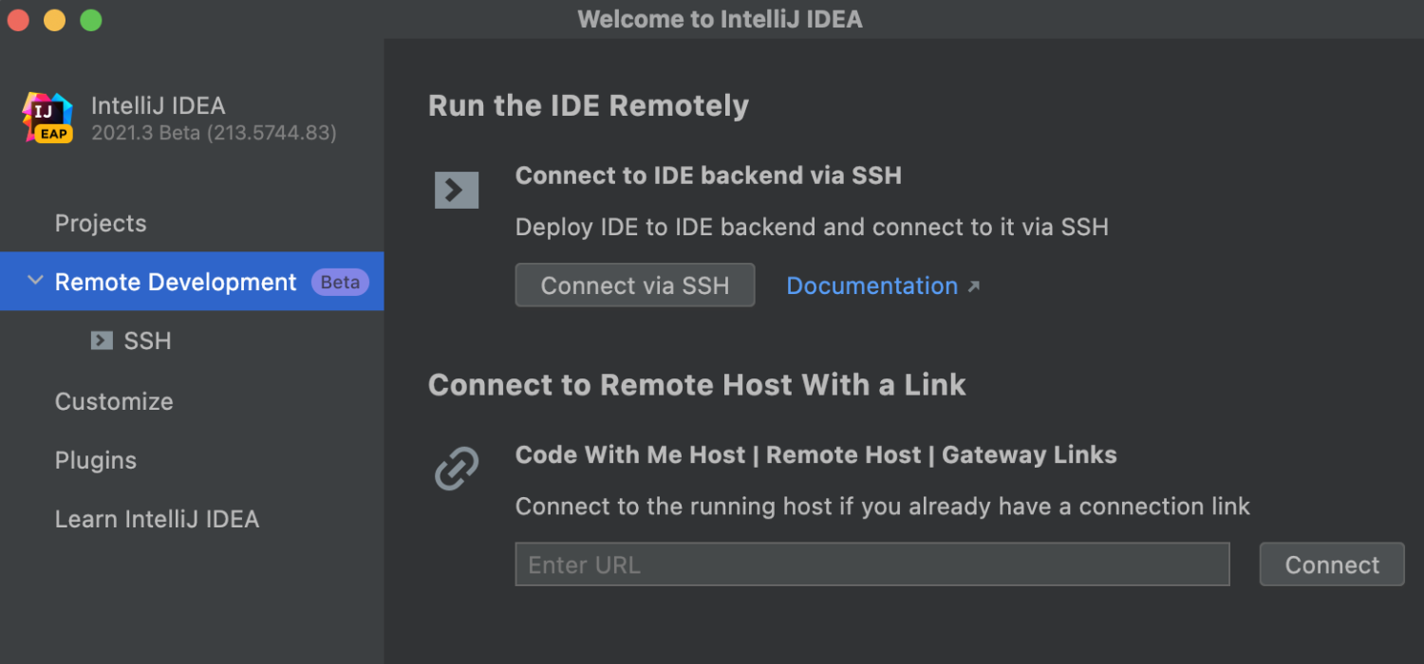Go to Learn IntelliJ IDEA
Image resolution: width=1424 pixels, height=664 pixels.
tap(157, 519)
